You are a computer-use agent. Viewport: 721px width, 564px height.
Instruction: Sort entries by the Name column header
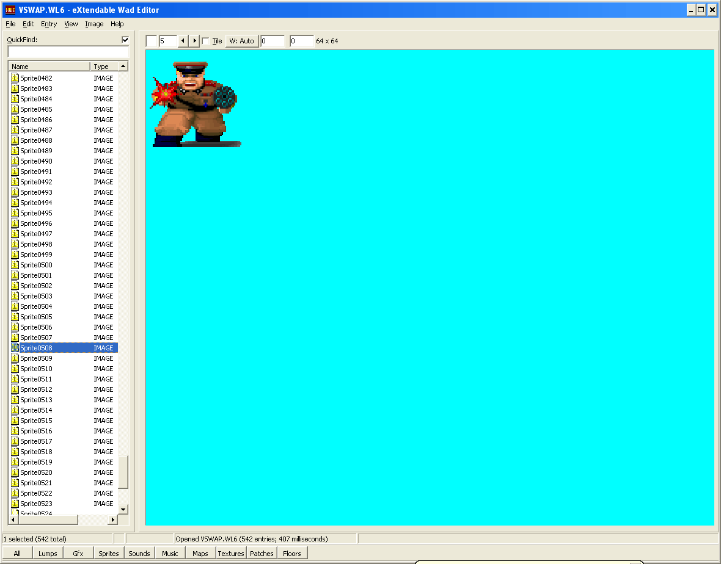pos(49,66)
